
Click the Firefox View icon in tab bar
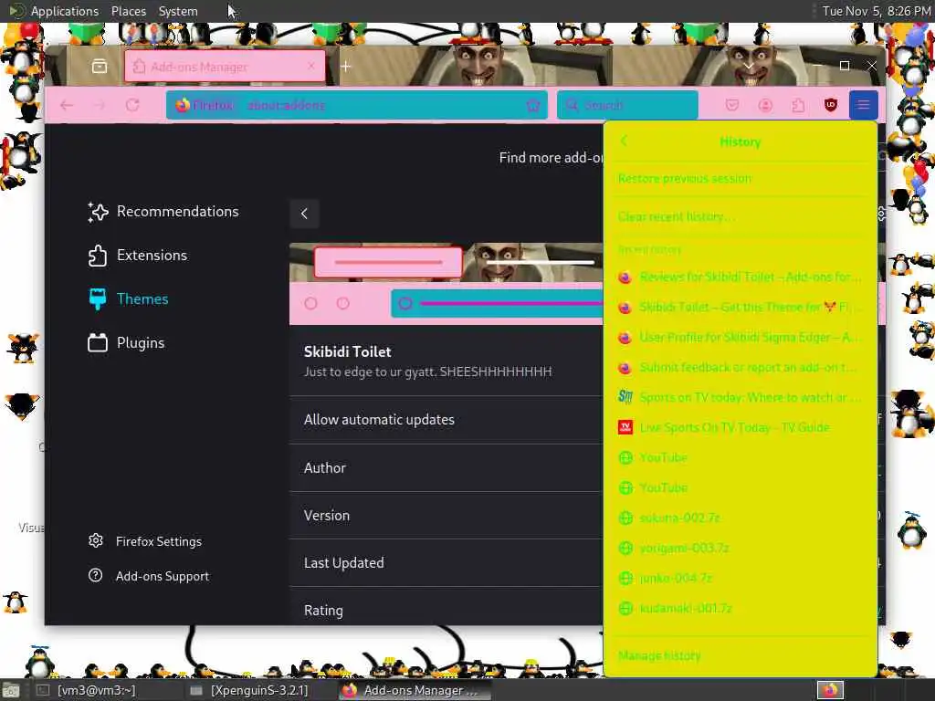coord(100,66)
